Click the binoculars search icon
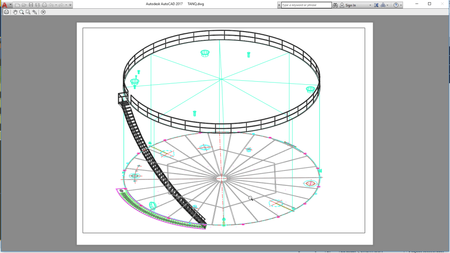 (x=335, y=5)
